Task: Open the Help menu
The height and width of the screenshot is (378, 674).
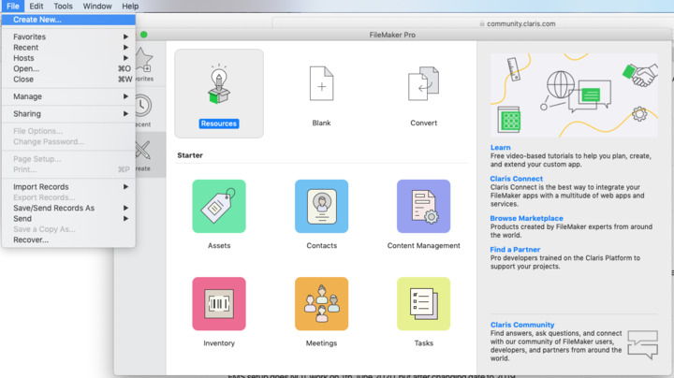Action: 130,6
